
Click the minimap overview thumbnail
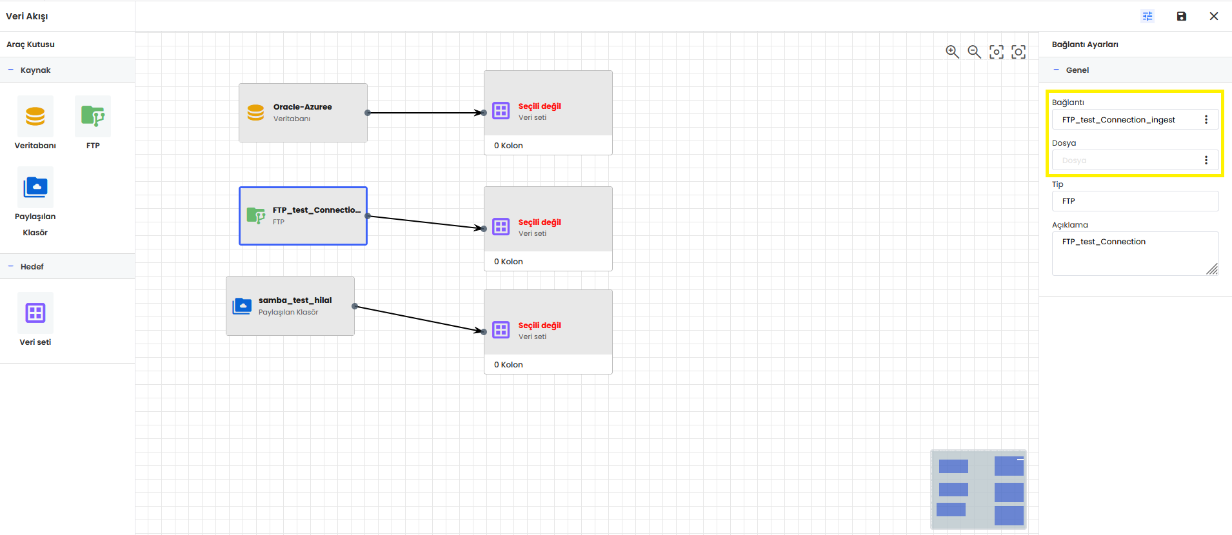[x=979, y=489]
